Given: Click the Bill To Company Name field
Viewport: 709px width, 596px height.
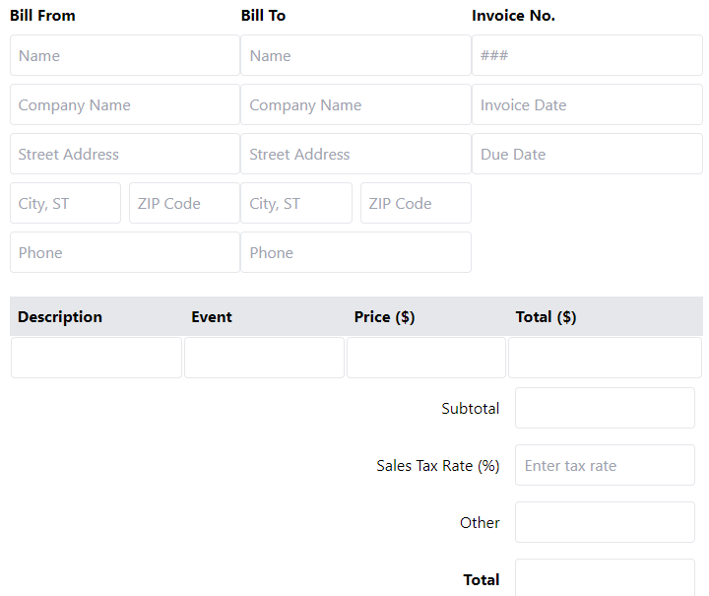Looking at the screenshot, I should coord(355,104).
